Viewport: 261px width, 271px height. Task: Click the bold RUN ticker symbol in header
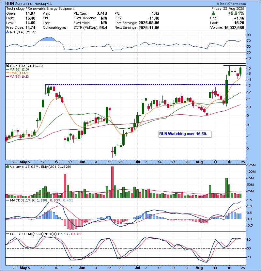[9, 4]
